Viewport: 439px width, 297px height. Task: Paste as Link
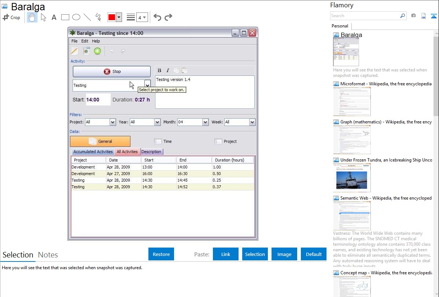click(x=226, y=254)
